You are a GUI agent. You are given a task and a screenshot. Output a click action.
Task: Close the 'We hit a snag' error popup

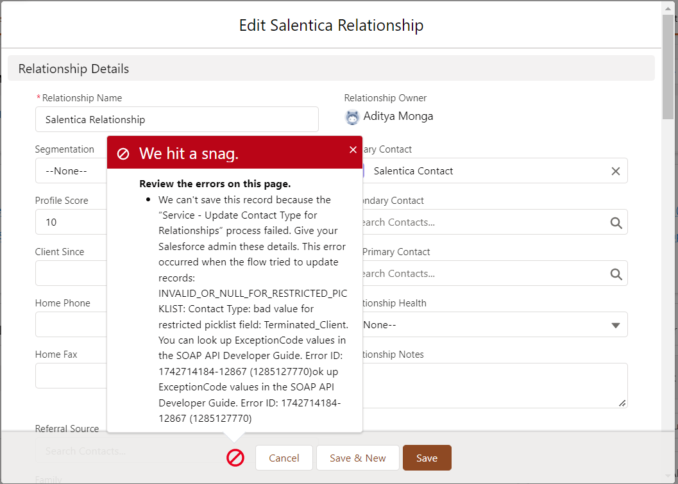click(x=353, y=149)
